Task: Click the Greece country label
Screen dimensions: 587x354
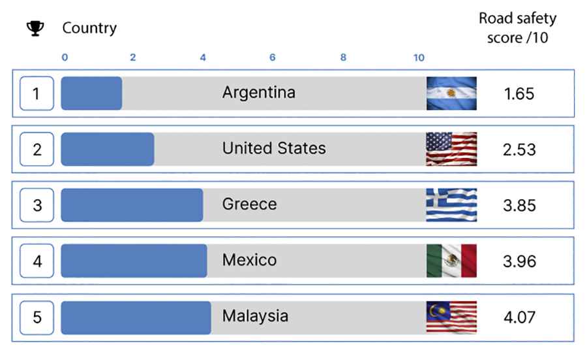Action: point(249,204)
